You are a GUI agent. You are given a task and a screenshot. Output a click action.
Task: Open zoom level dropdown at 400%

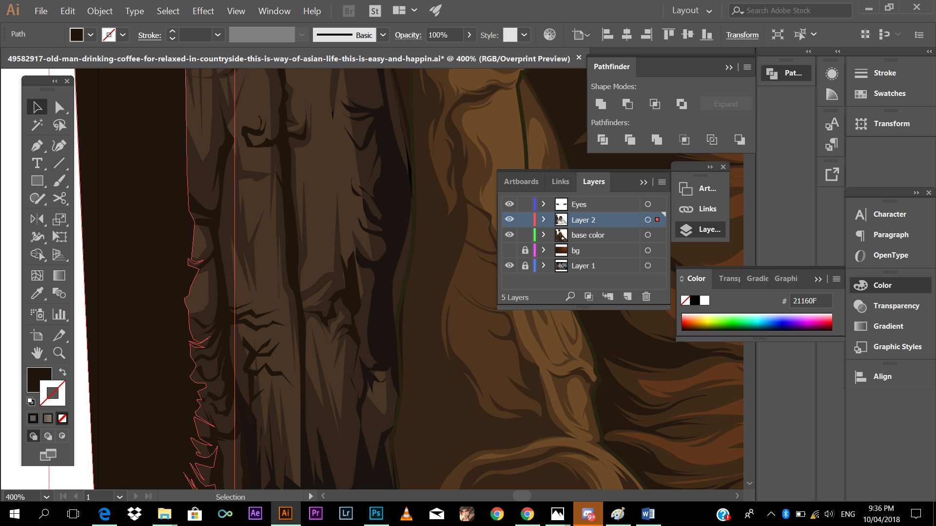46,497
